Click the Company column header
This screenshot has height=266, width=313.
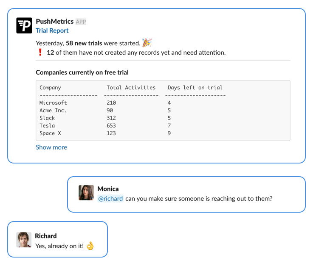tap(50, 88)
